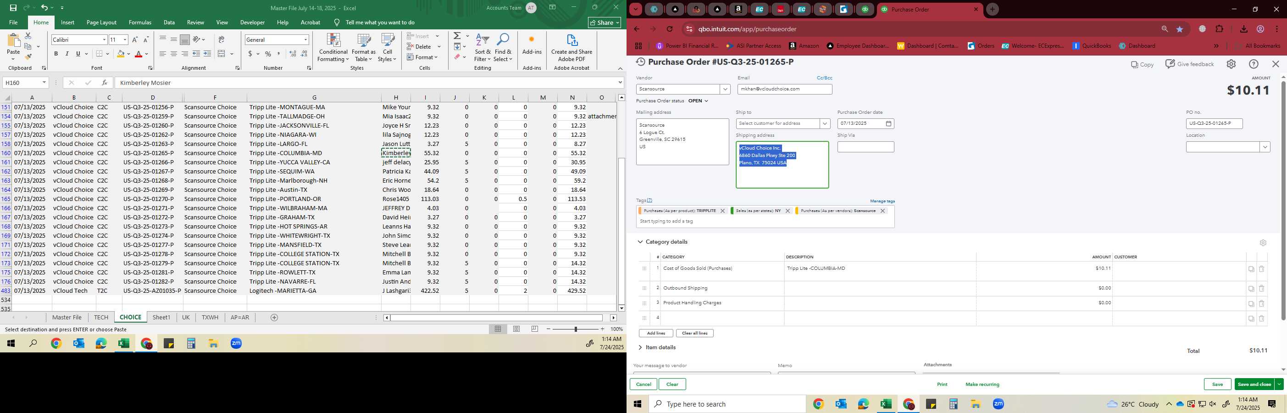This screenshot has height=413, width=1287.
Task: Open Find & Select tool
Action: 503,48
